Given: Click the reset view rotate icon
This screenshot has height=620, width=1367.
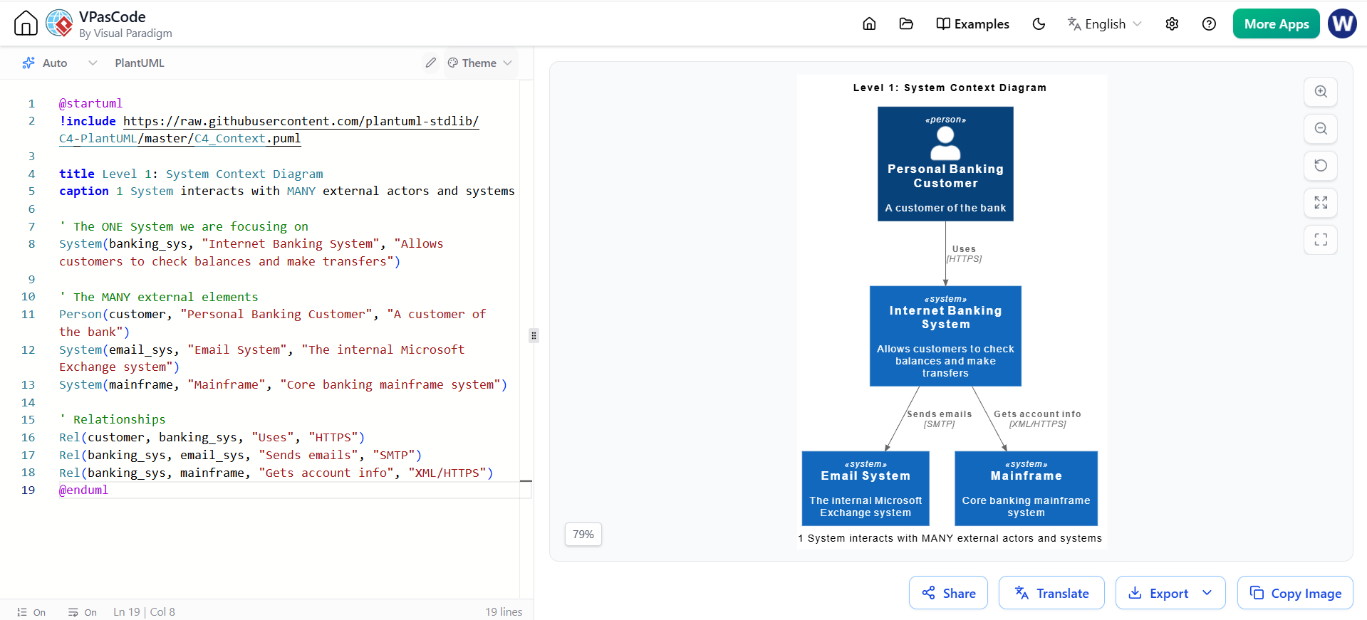Looking at the screenshot, I should tap(1321, 166).
